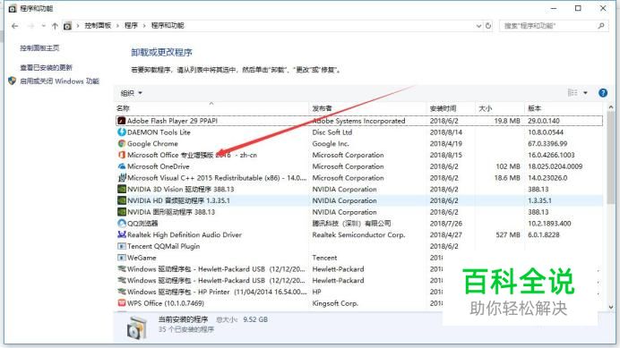Click publisher cell Realtek Semiconductor Corp.

click(358, 234)
